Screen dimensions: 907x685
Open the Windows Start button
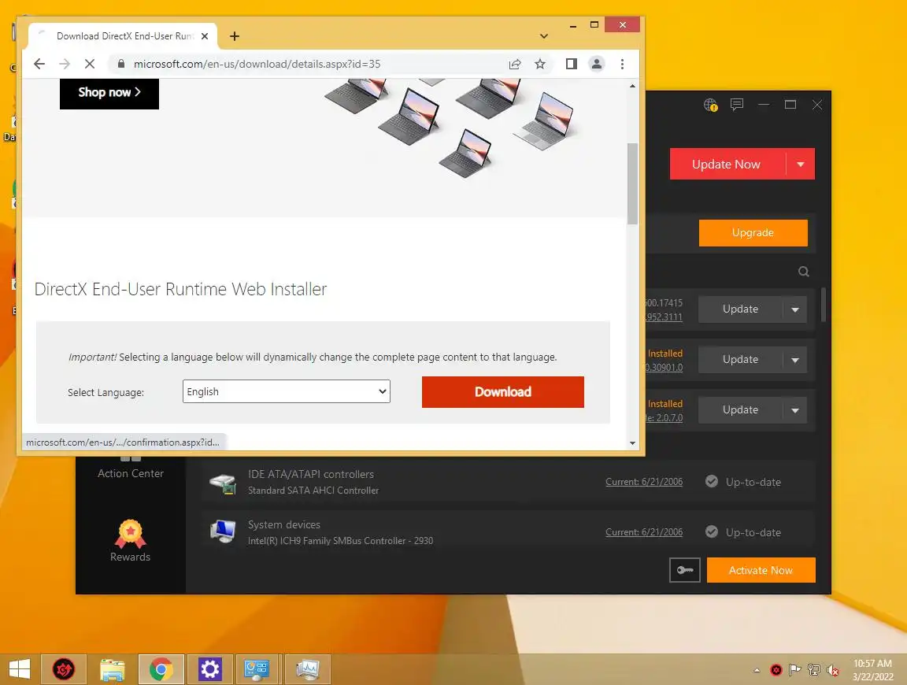click(x=20, y=669)
